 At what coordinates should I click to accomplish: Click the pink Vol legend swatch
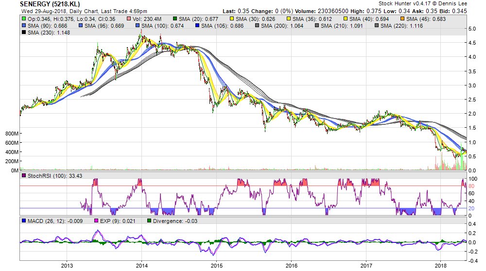(x=129, y=19)
